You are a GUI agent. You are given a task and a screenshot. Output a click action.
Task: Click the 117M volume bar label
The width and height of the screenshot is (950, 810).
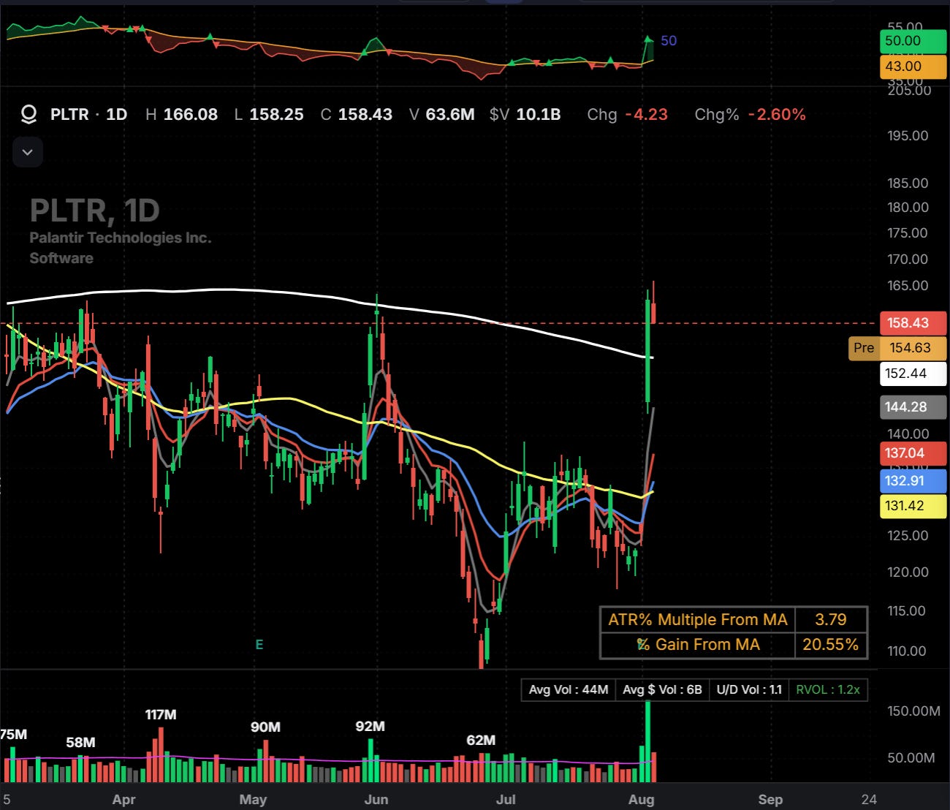161,715
